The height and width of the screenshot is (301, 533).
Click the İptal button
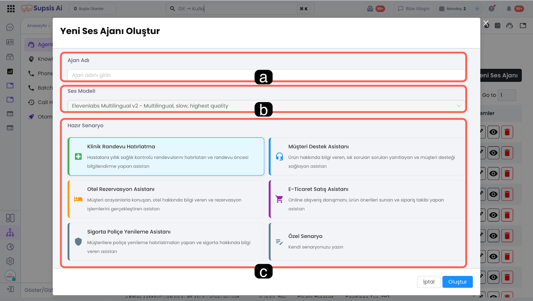click(x=428, y=282)
